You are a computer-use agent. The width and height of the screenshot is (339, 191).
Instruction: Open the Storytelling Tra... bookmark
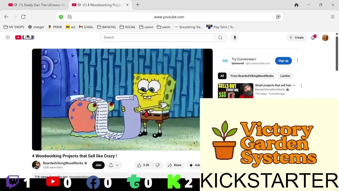click(188, 27)
